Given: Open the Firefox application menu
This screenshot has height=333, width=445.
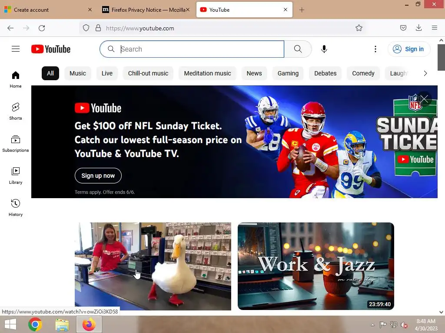Looking at the screenshot, I should [x=434, y=28].
